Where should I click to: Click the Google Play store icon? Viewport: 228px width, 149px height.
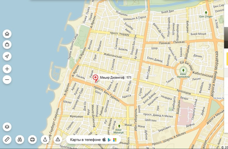110,140
